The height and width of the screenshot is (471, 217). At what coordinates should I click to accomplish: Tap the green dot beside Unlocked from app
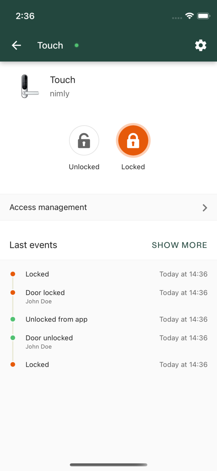[x=13, y=319]
